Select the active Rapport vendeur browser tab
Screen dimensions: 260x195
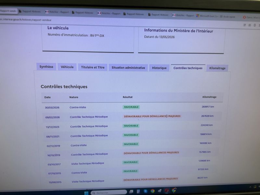coord(8,11)
